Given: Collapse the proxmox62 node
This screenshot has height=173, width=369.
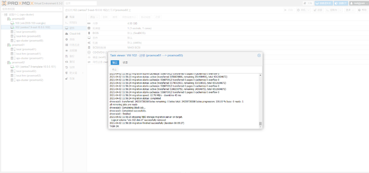Looking at the screenshot, I should [6, 63].
